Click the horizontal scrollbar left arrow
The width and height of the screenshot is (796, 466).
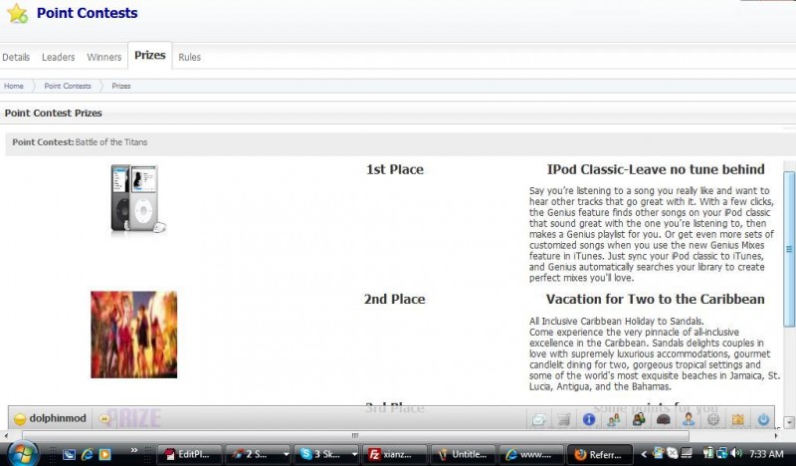[x=6, y=435]
